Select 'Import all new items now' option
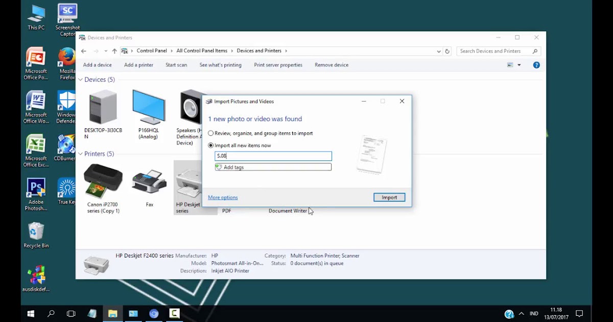This screenshot has height=322, width=613. pos(210,146)
